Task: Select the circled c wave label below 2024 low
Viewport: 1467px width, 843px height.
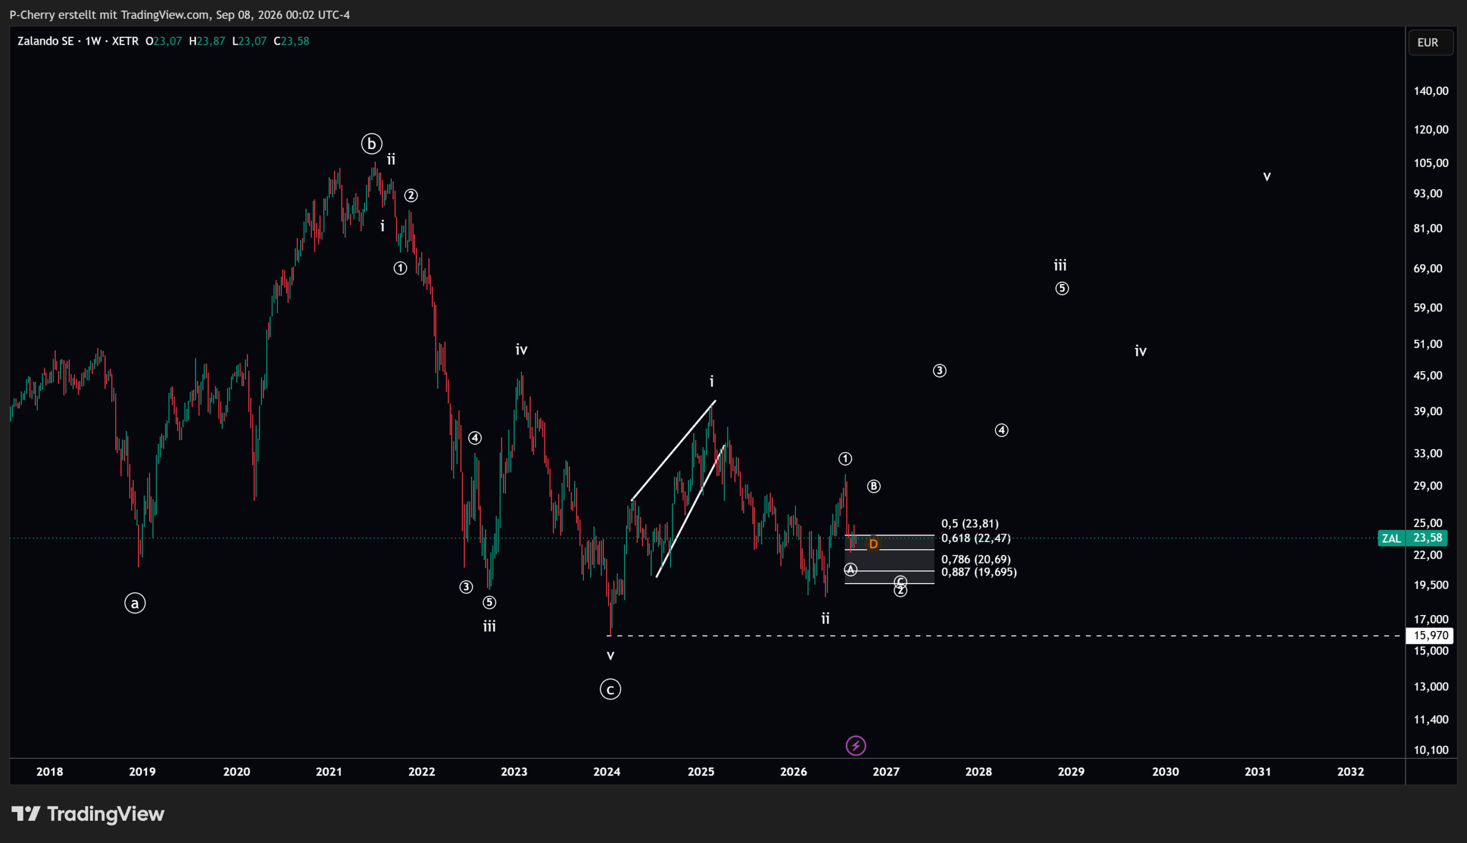Action: [610, 690]
